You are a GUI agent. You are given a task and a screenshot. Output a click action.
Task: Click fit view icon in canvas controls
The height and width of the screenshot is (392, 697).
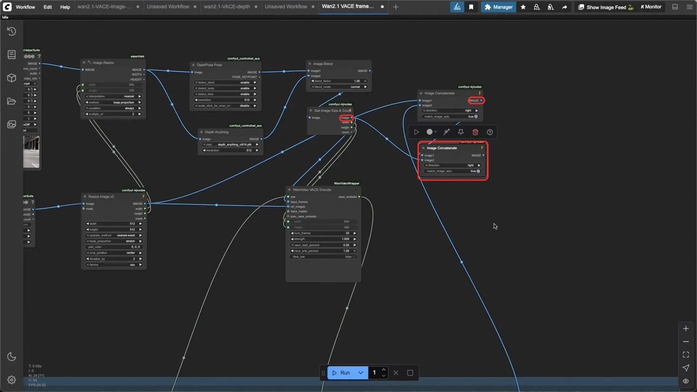686,355
